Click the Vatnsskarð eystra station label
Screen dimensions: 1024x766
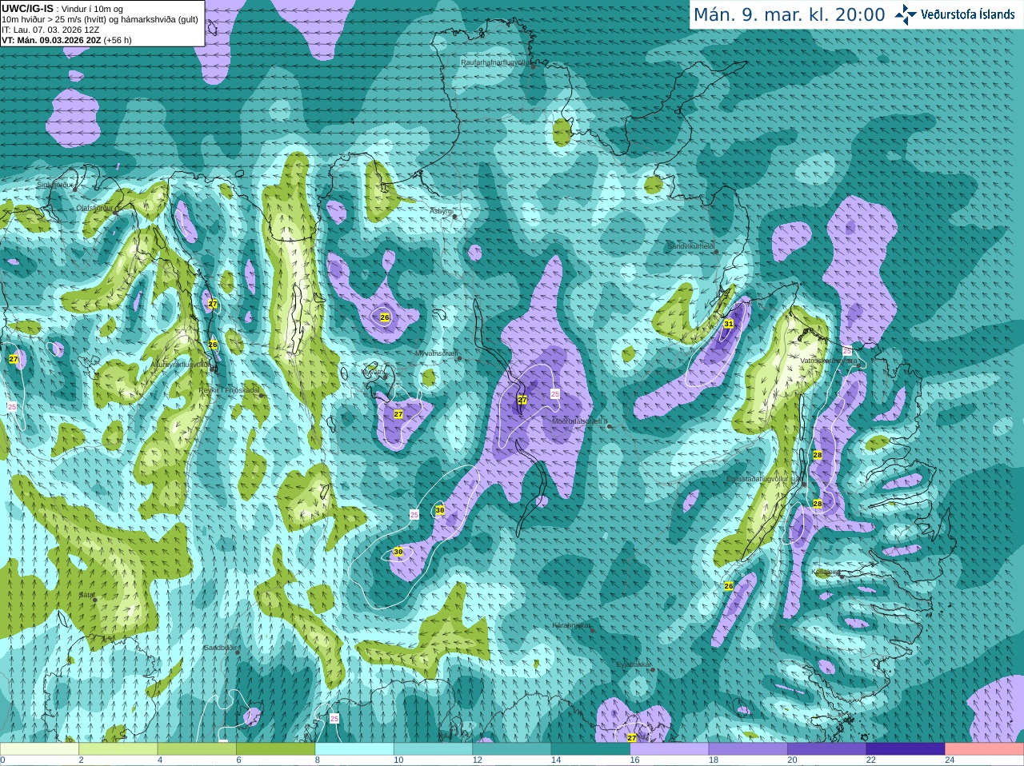coord(829,361)
